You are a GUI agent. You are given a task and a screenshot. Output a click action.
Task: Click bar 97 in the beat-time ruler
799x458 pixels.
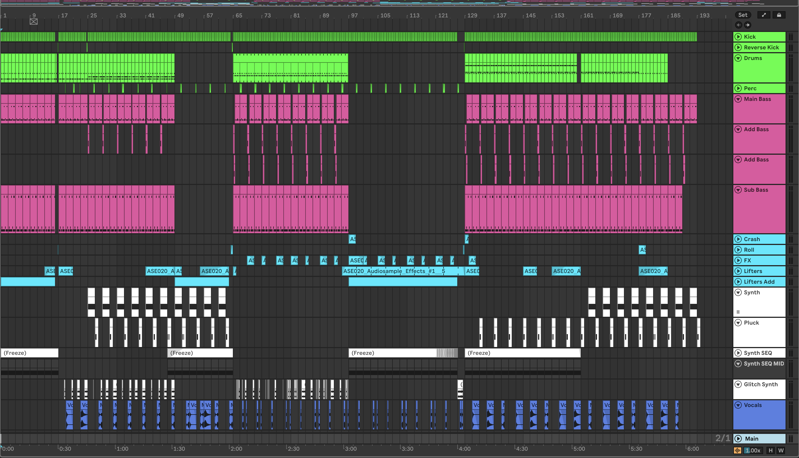(x=355, y=15)
